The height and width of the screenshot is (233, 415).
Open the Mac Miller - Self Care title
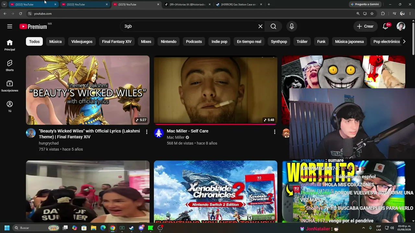click(188, 131)
